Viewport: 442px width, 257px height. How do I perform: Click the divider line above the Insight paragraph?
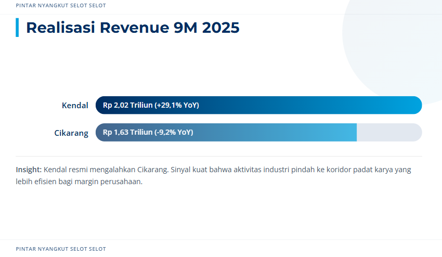(x=218, y=156)
